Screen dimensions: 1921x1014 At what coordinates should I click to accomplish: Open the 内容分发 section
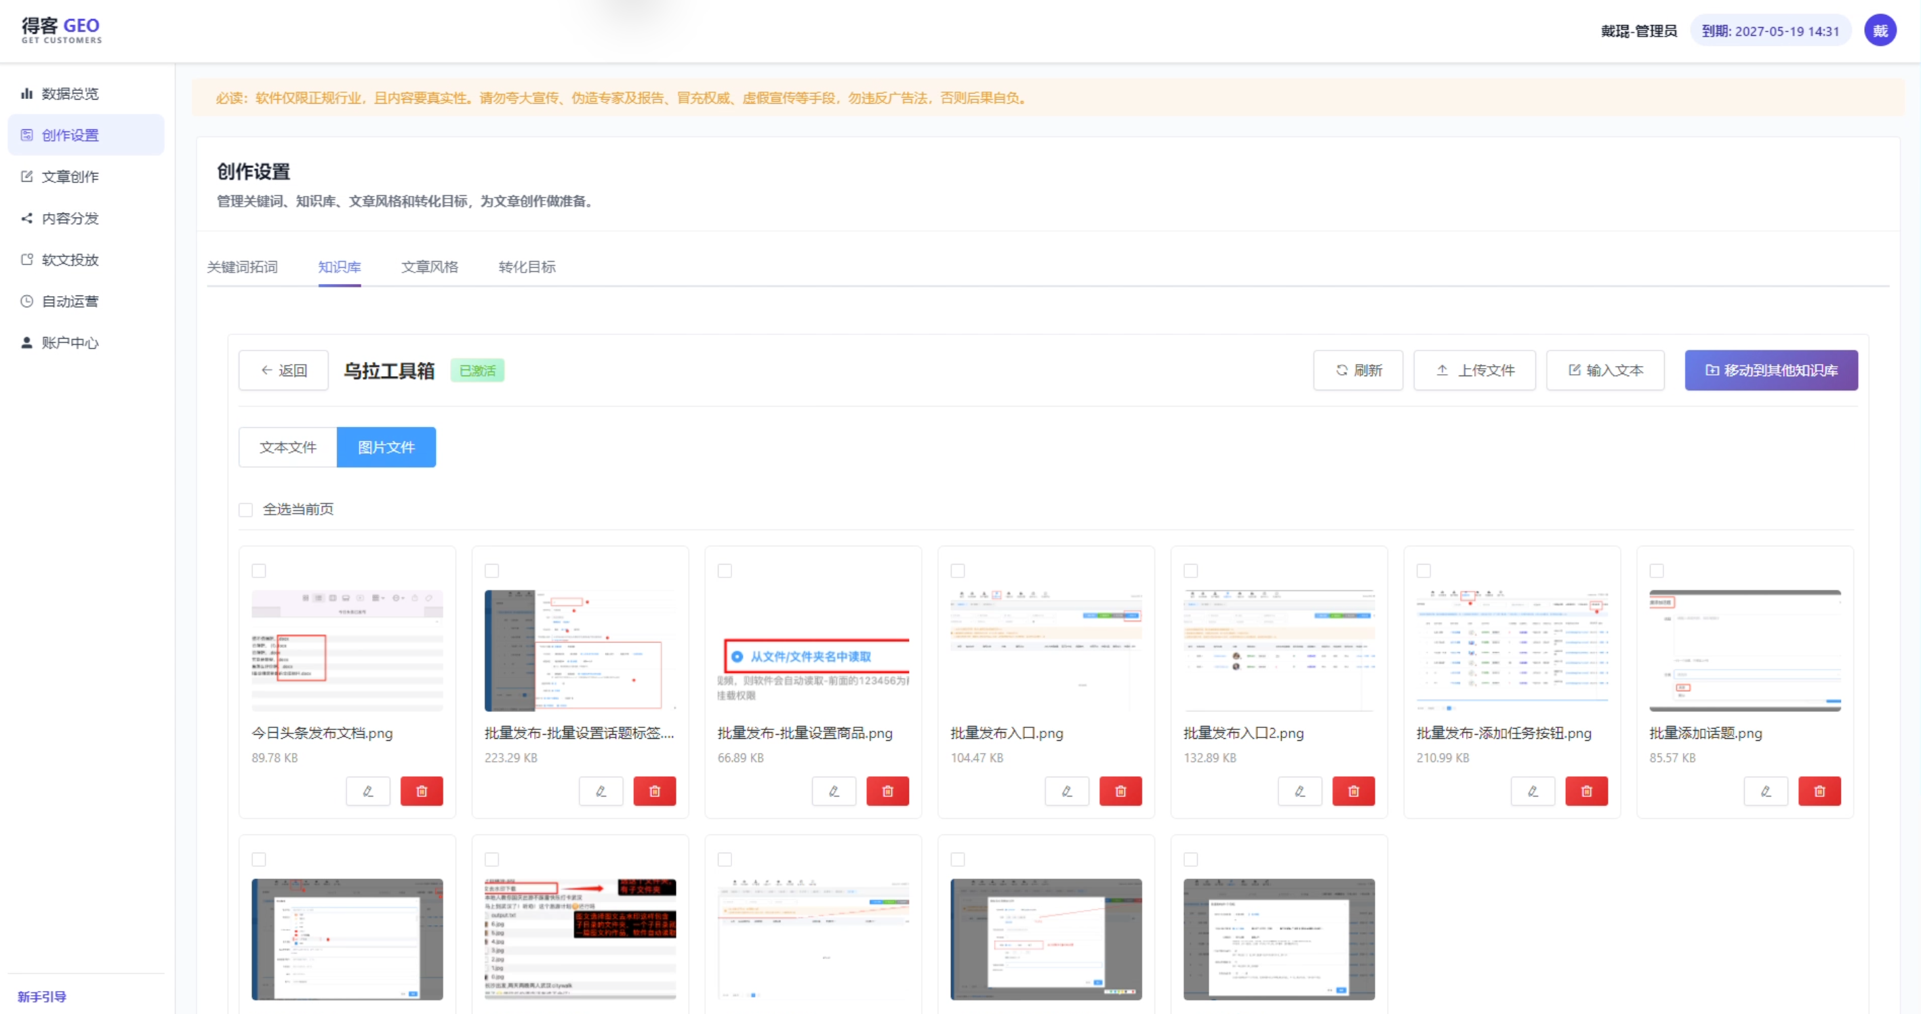pos(86,218)
